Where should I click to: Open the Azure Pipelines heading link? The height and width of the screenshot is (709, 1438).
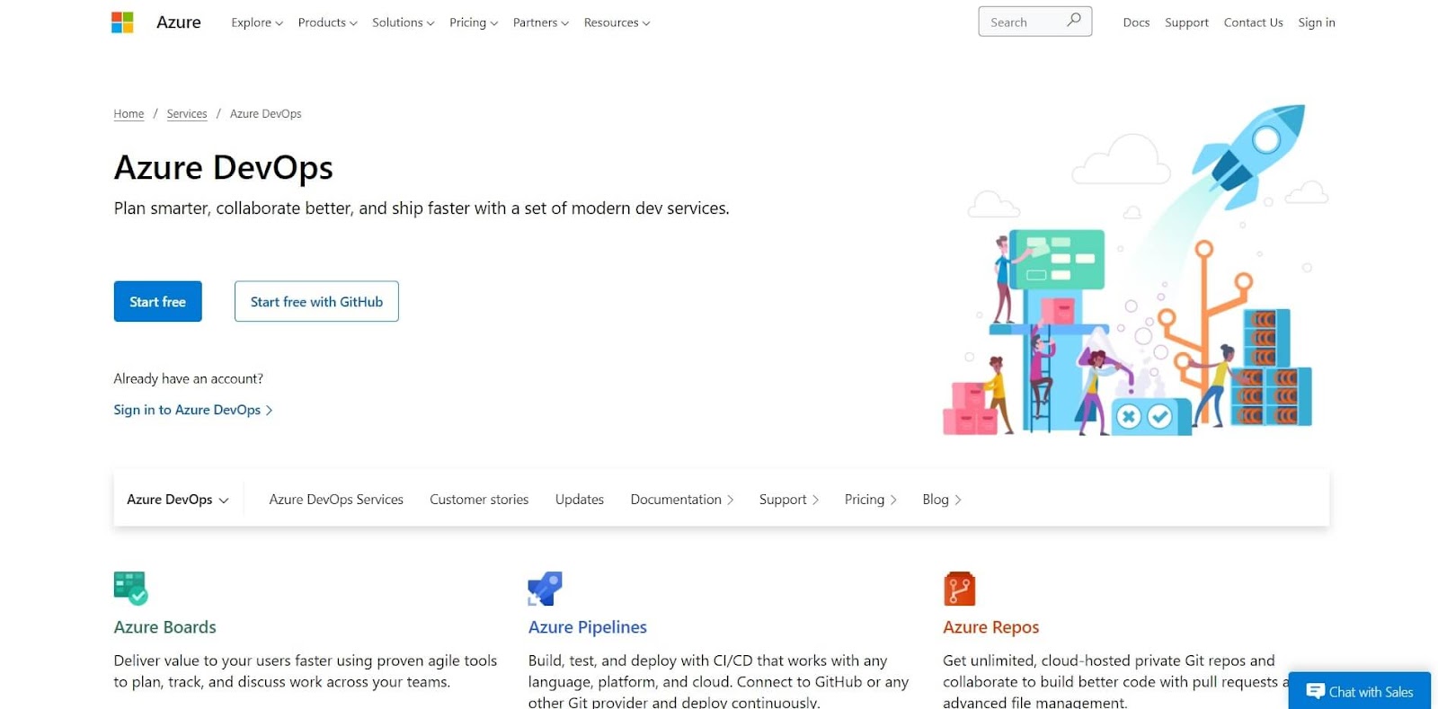coord(588,627)
